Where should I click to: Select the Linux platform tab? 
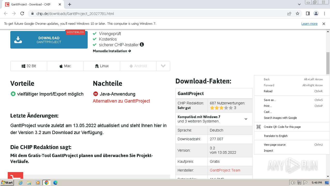pyautogui.click(x=102, y=66)
